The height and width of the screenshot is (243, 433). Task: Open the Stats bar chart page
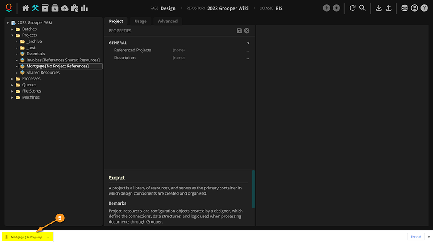tap(84, 8)
